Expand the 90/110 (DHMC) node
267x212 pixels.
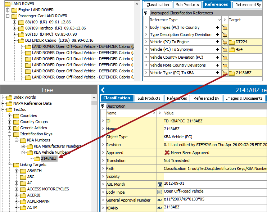point(15,35)
